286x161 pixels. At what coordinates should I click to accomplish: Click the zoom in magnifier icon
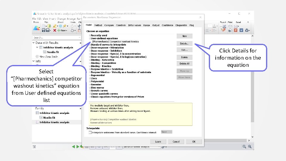250,147
